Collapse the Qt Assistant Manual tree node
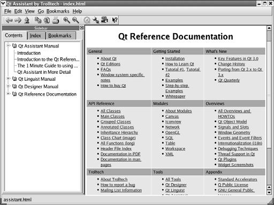The image size is (274, 205). (x=8, y=45)
